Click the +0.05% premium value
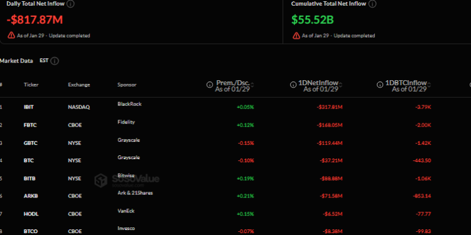 pyautogui.click(x=246, y=107)
